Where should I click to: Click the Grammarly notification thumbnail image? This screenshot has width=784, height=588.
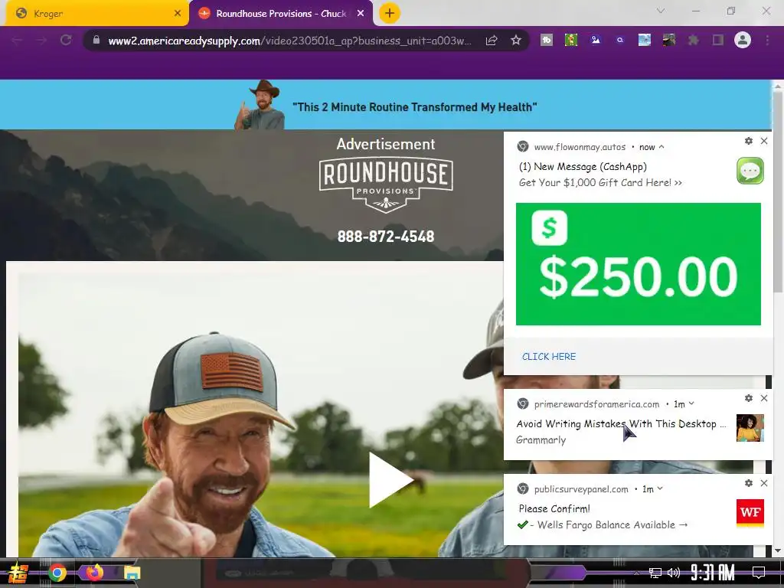(750, 427)
